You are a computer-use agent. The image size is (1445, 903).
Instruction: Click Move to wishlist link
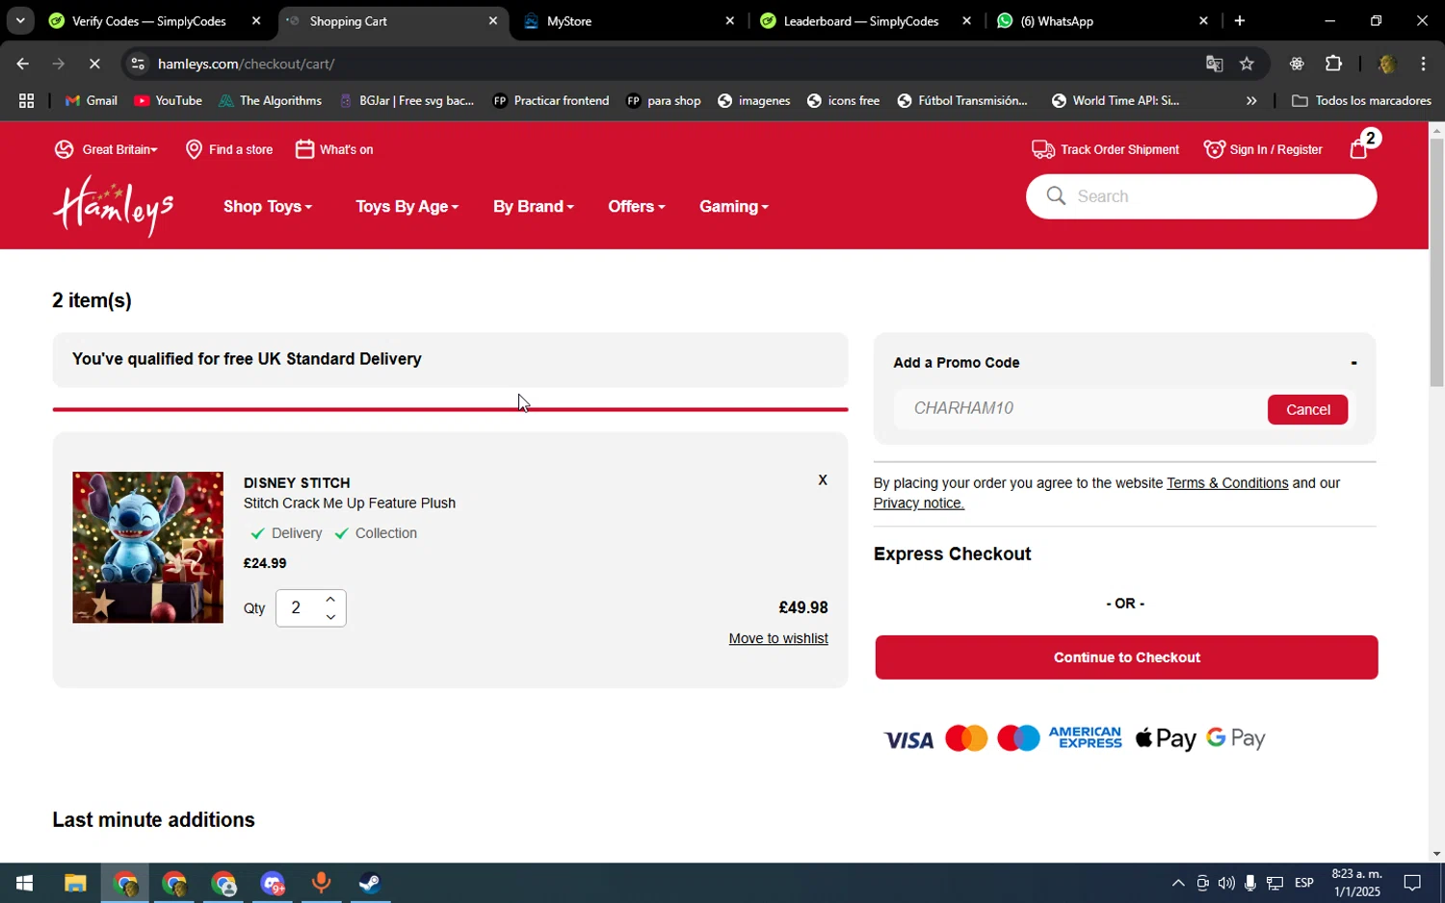click(778, 638)
